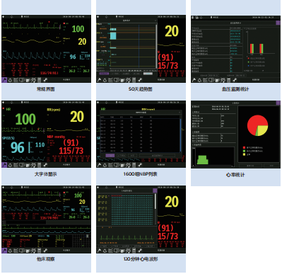Close the NBP list dialog with X

click(x=180, y=113)
